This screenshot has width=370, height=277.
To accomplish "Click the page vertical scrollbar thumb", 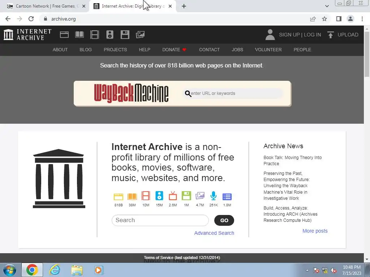I will (367, 54).
